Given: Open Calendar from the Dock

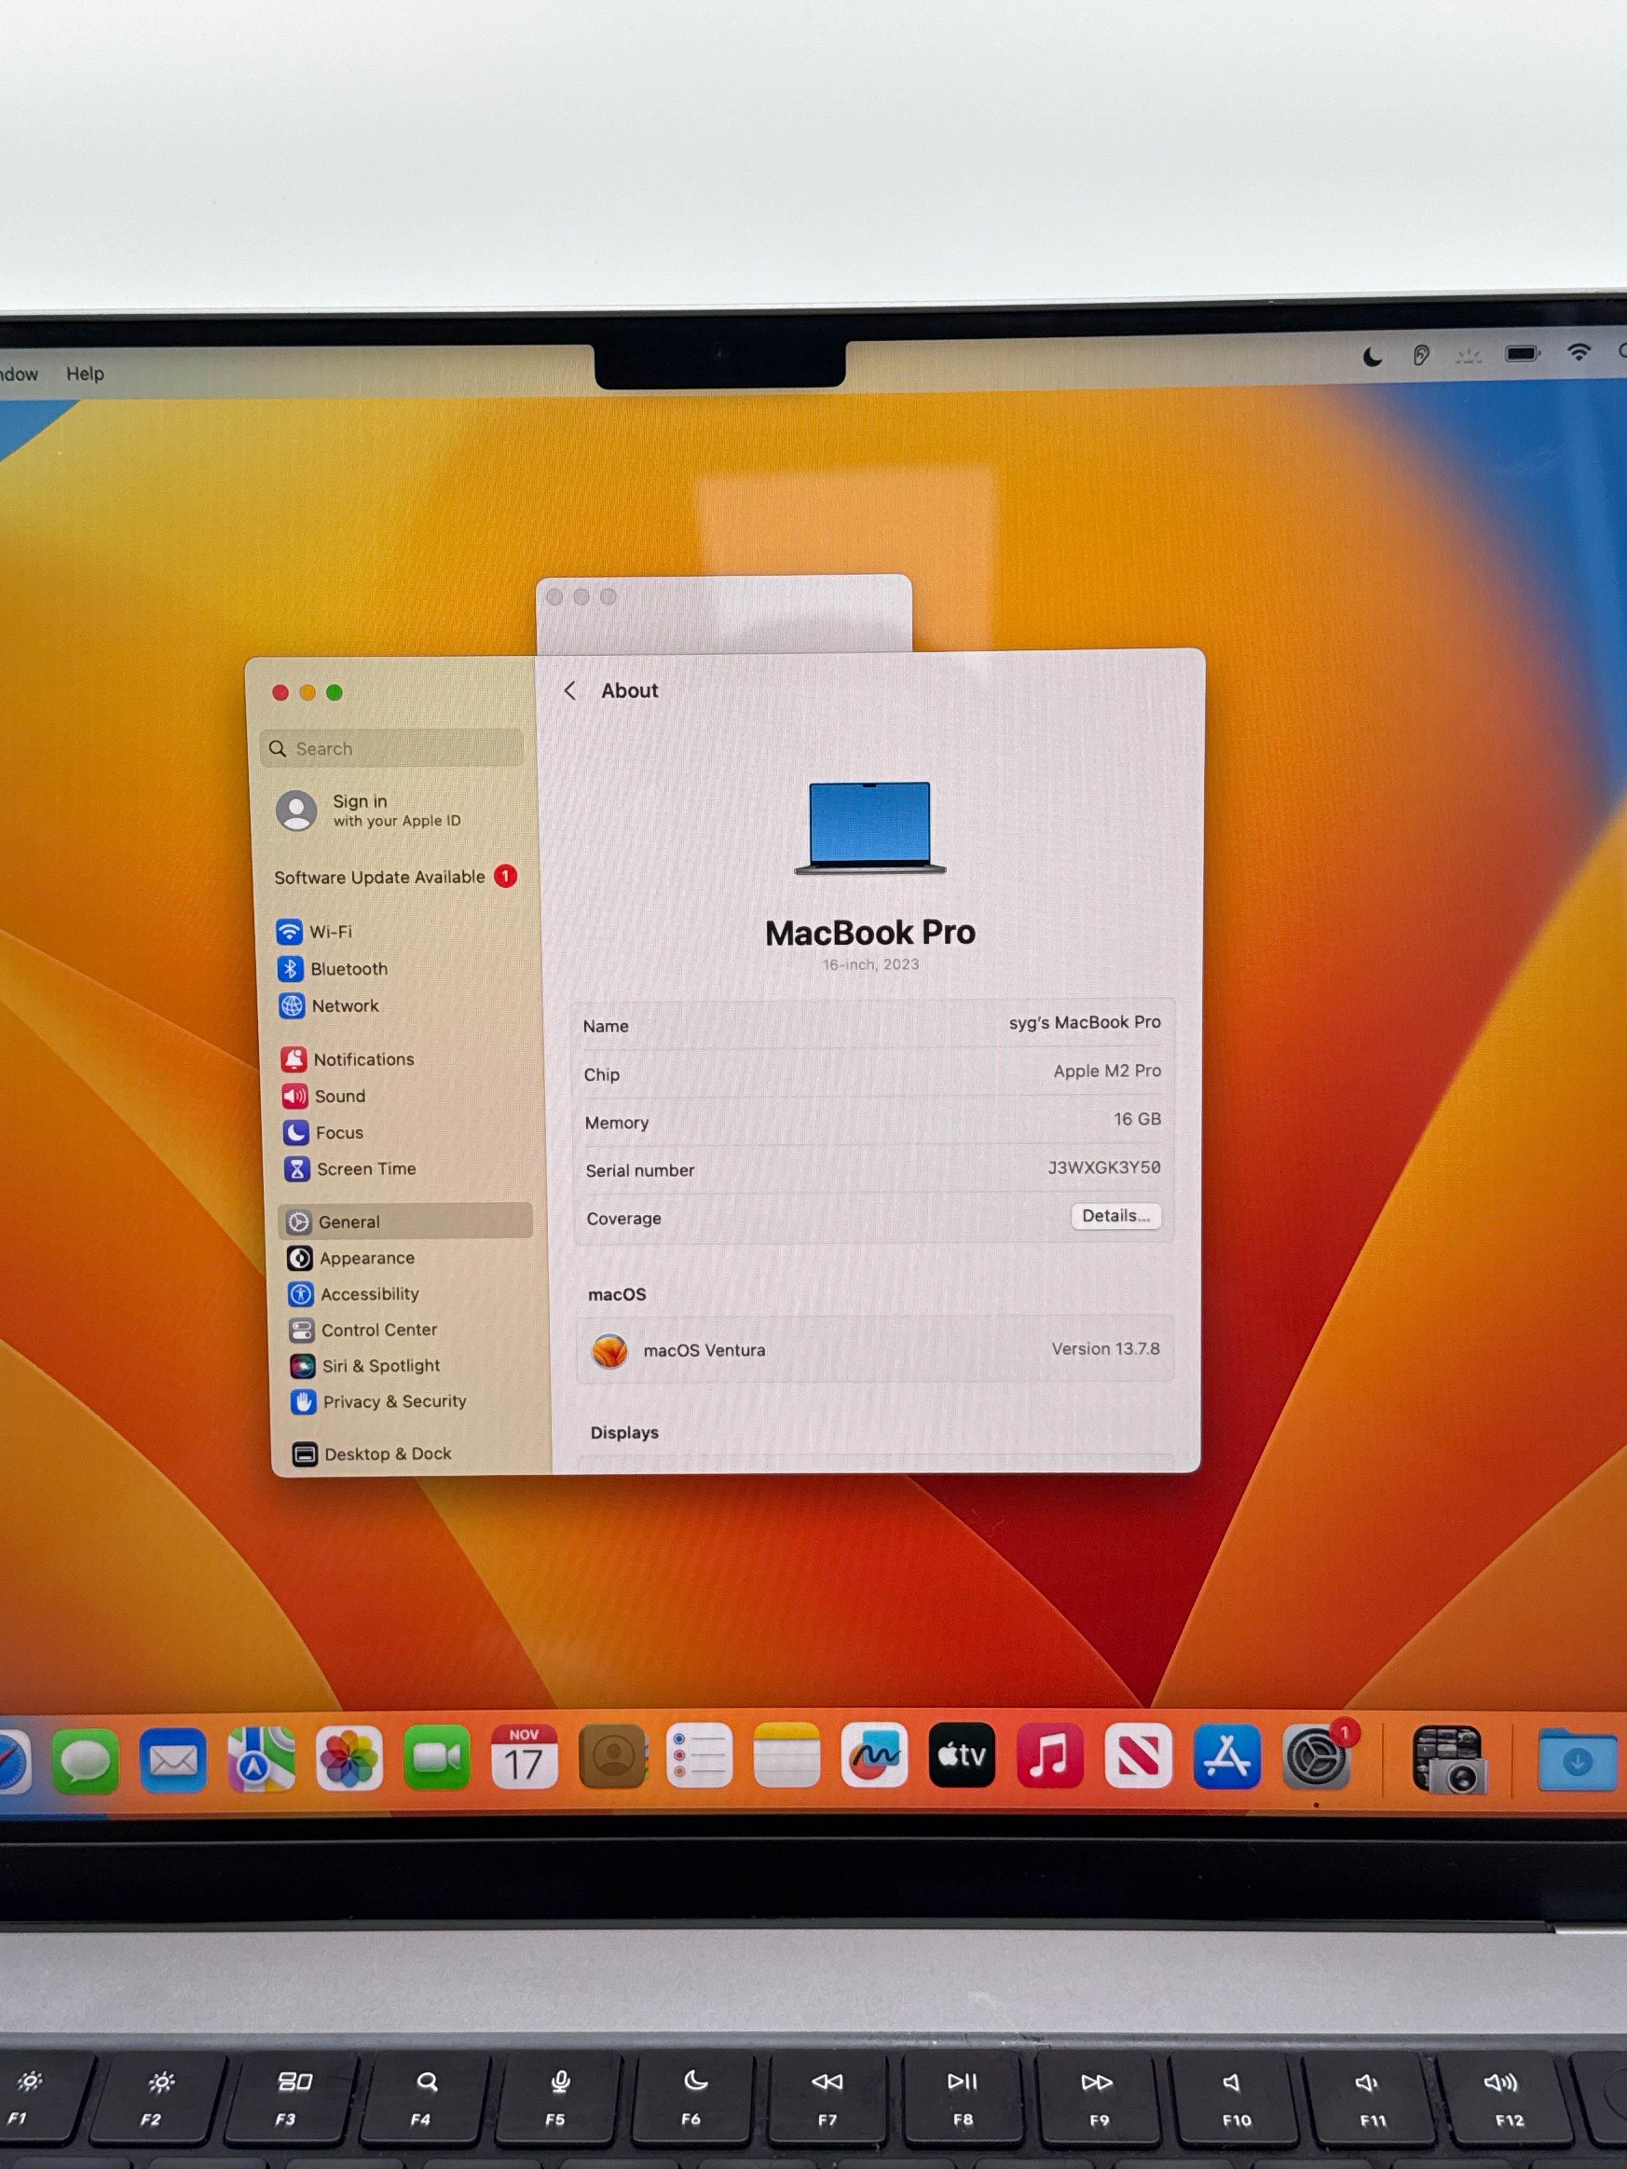Looking at the screenshot, I should pos(524,1756).
